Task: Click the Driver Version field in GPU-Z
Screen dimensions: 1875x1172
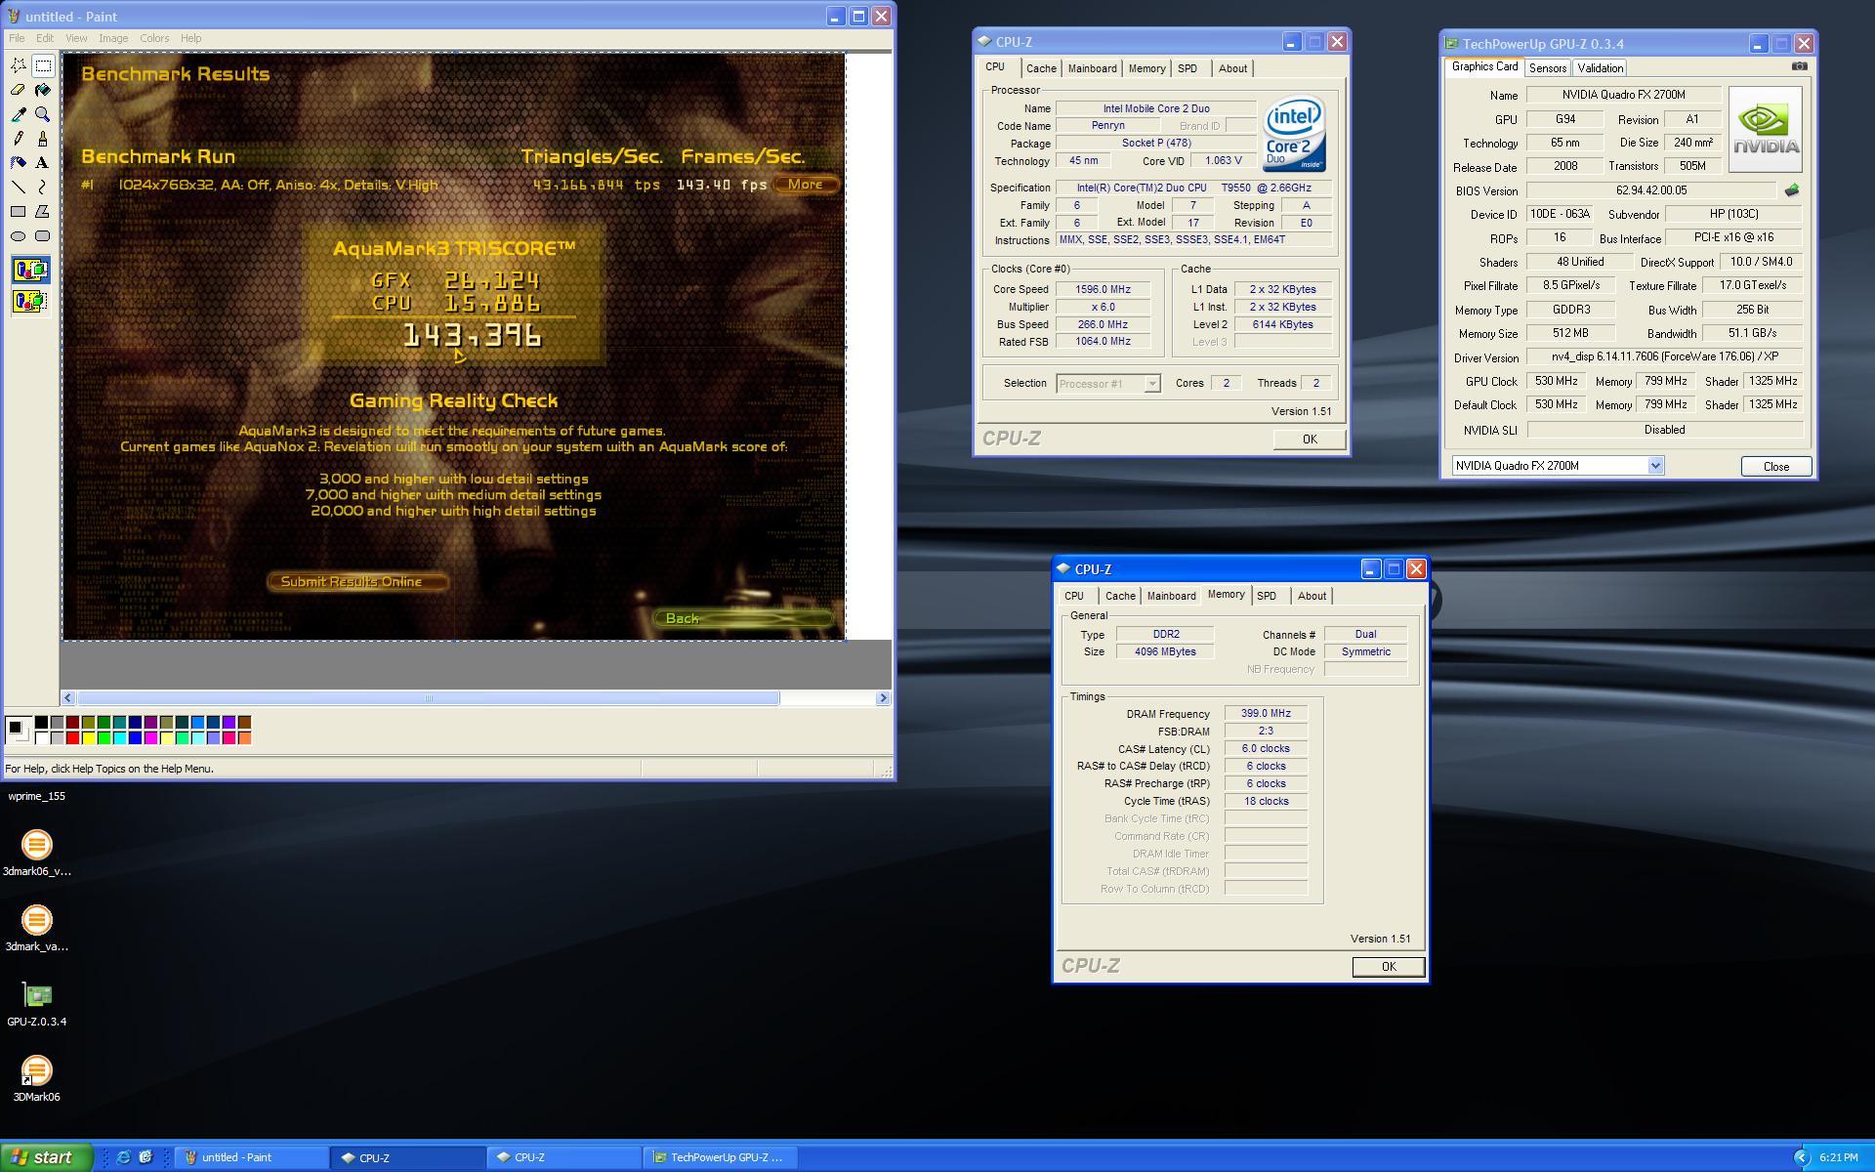Action: 1664,357
